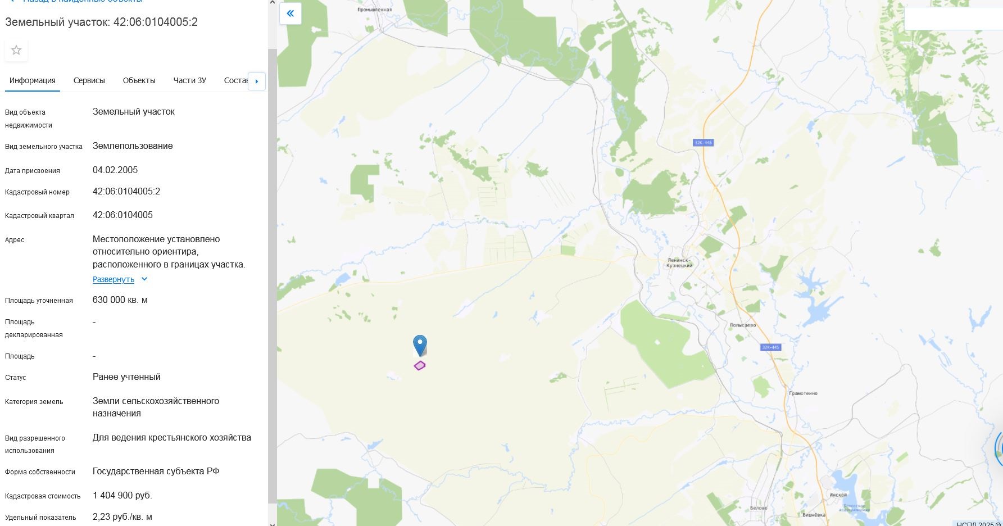This screenshot has width=1003, height=526.
Task: Go back to found objects link
Action: [83, 2]
